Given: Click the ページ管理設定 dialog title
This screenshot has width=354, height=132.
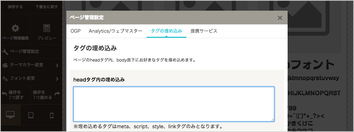Looking at the screenshot, I should coord(87,18).
